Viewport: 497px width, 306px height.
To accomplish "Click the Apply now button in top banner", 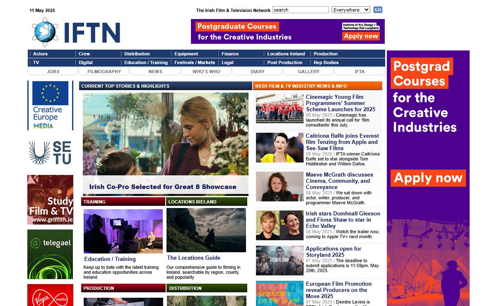I will [361, 36].
